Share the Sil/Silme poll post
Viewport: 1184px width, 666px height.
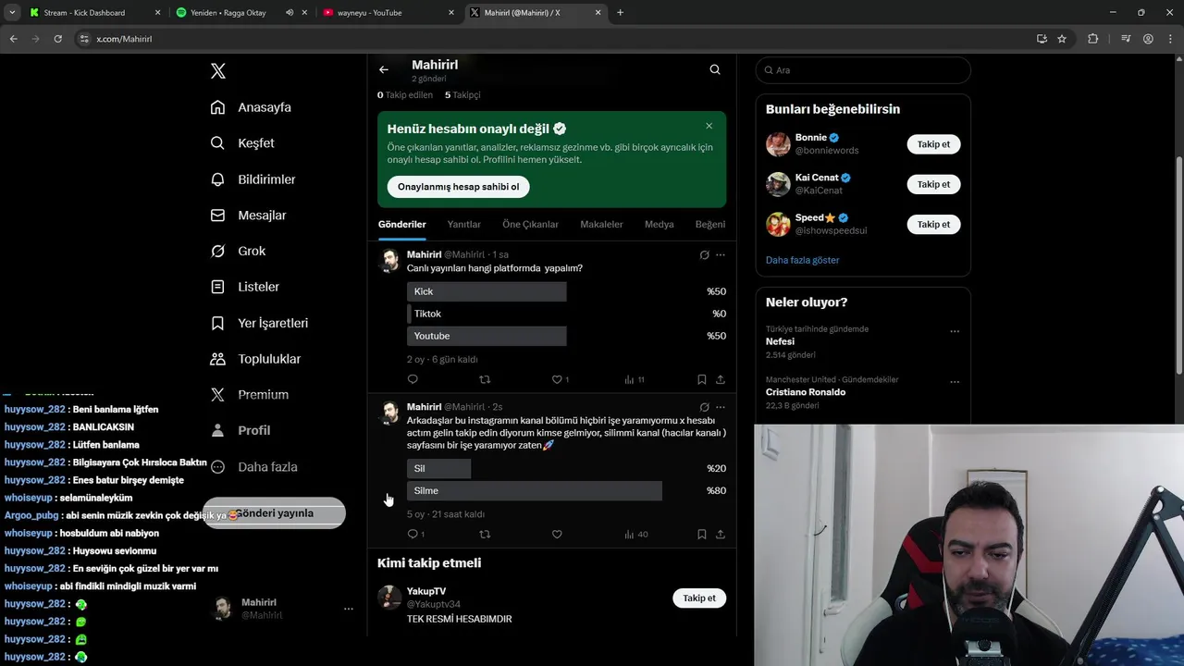(x=721, y=534)
